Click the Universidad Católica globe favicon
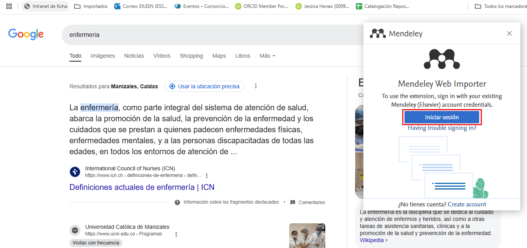Viewport: 527px width, 248px height. tap(75, 230)
